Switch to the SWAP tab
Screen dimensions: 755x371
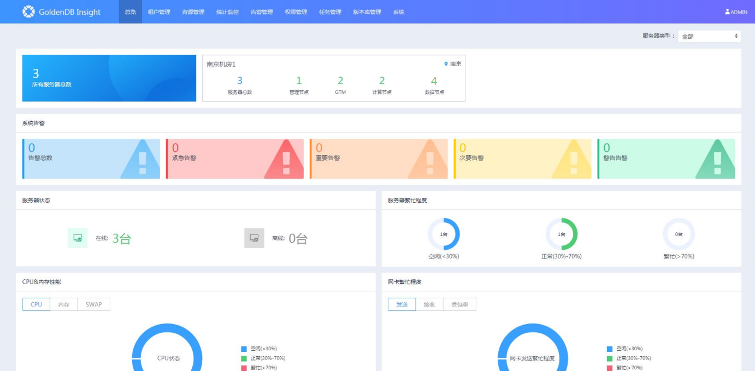94,304
